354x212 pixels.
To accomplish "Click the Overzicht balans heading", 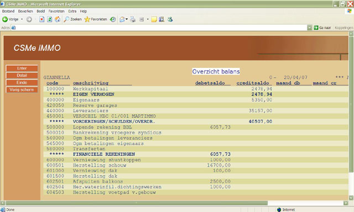I will pyautogui.click(x=216, y=71).
